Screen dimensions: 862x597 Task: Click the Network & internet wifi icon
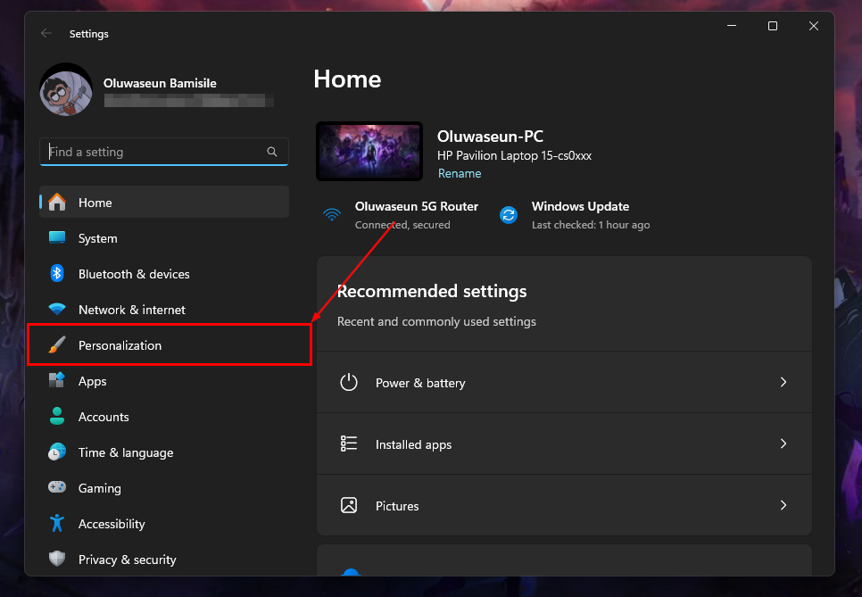(x=57, y=309)
